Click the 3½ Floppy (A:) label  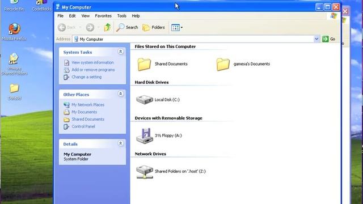pos(168,135)
